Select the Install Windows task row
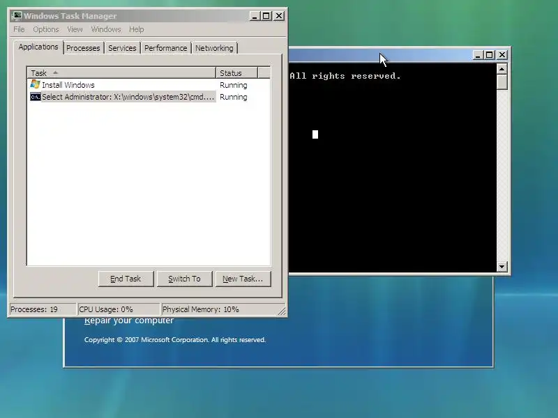 (149, 85)
